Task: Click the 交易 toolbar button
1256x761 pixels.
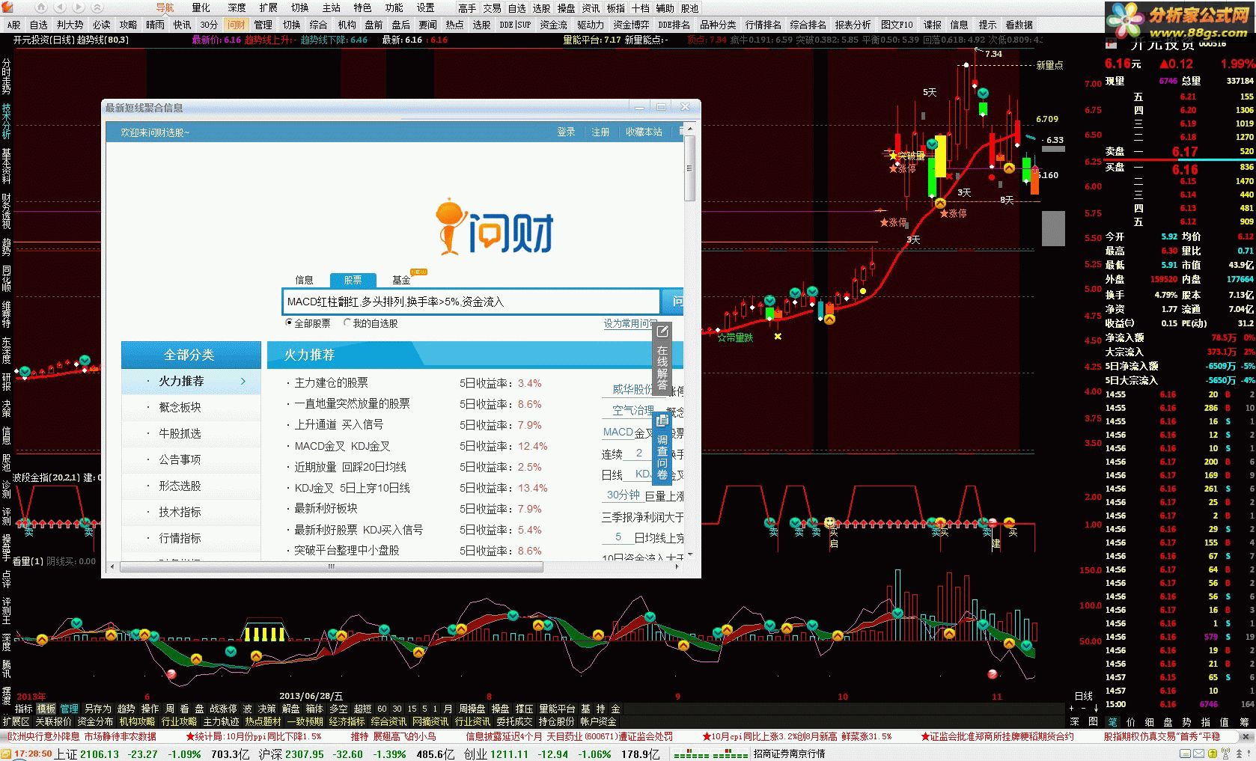Action: 492,8
